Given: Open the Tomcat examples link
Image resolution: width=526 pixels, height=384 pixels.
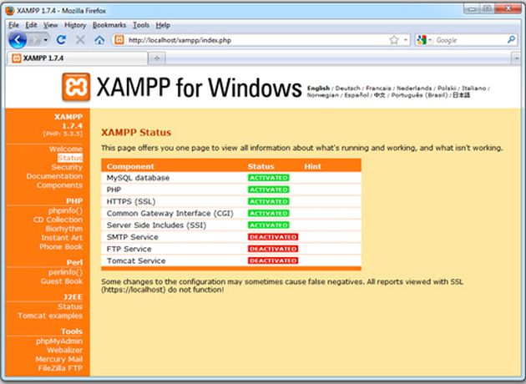Looking at the screenshot, I should click(x=50, y=316).
